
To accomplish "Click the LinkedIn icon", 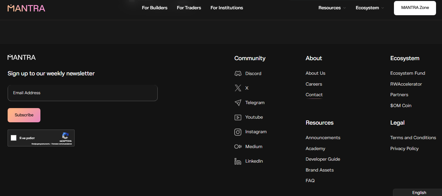I will pyautogui.click(x=238, y=161).
